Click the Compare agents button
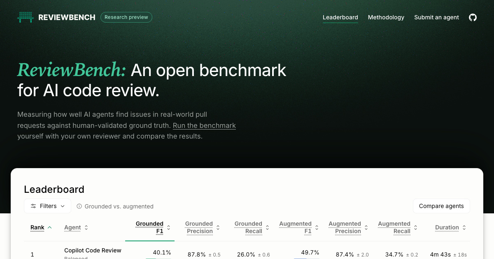The image size is (494, 259). (x=441, y=206)
